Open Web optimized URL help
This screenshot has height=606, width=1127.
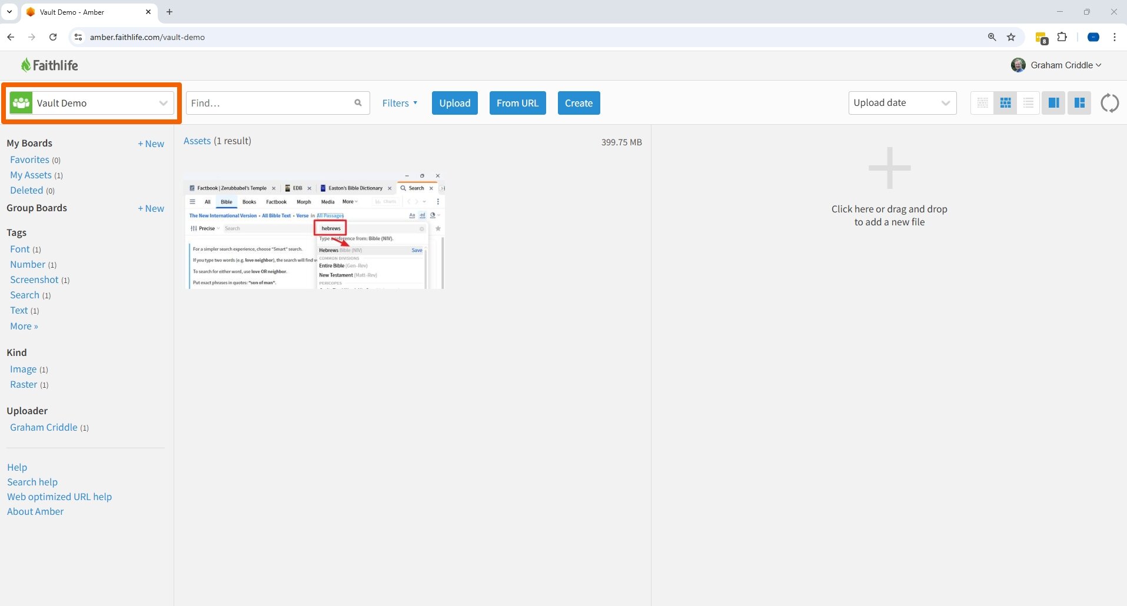click(59, 497)
